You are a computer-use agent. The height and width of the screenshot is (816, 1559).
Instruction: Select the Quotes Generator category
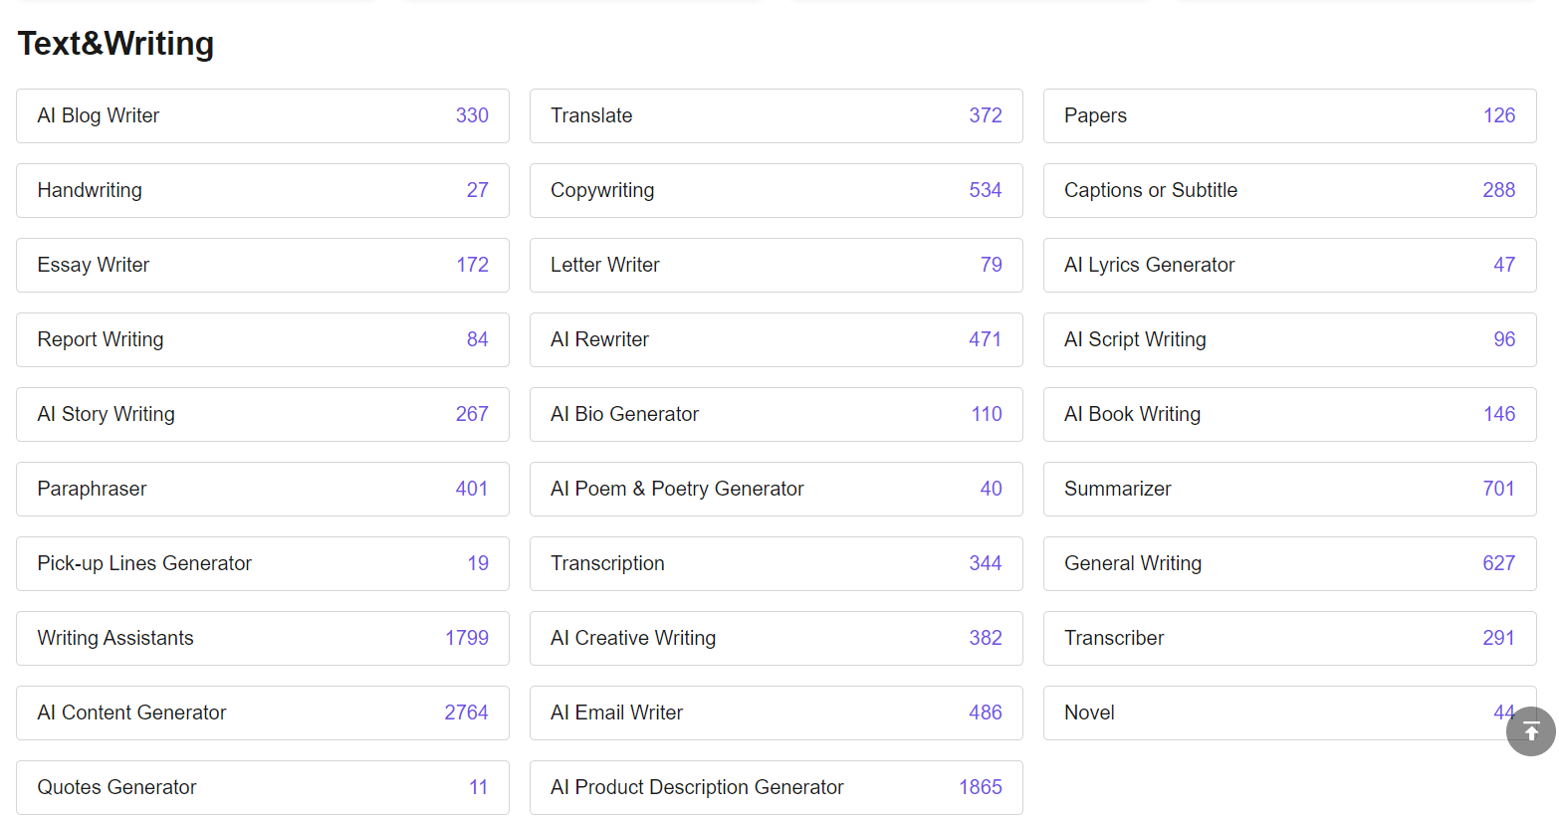[x=263, y=787]
